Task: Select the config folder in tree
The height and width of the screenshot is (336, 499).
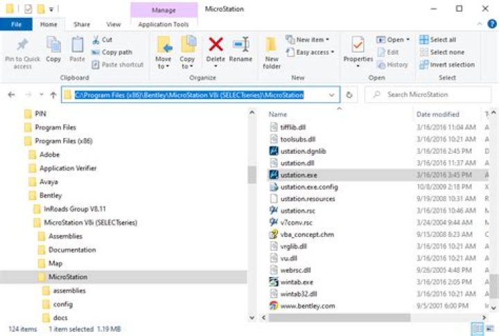Action: (x=58, y=304)
